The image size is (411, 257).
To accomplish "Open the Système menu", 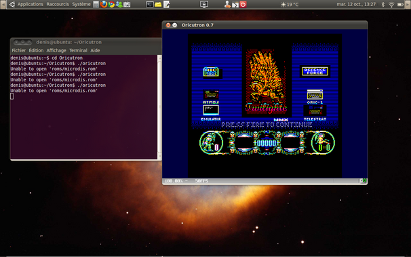I will [81, 4].
